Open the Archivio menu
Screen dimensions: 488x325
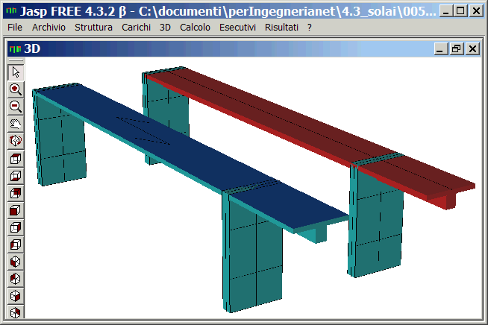point(49,28)
